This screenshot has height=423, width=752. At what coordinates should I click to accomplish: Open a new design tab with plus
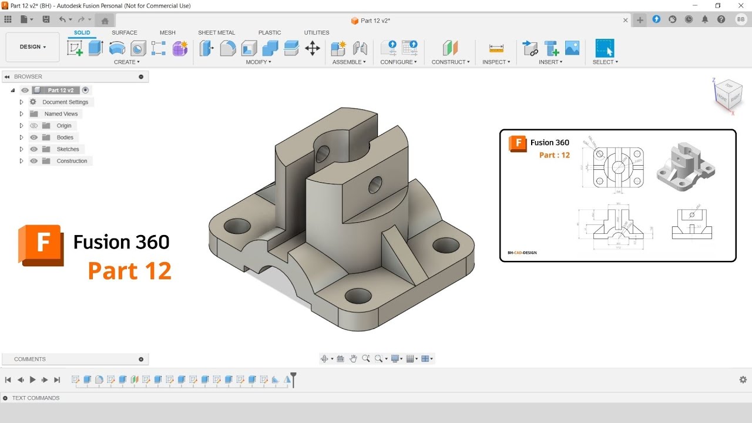[x=640, y=20]
